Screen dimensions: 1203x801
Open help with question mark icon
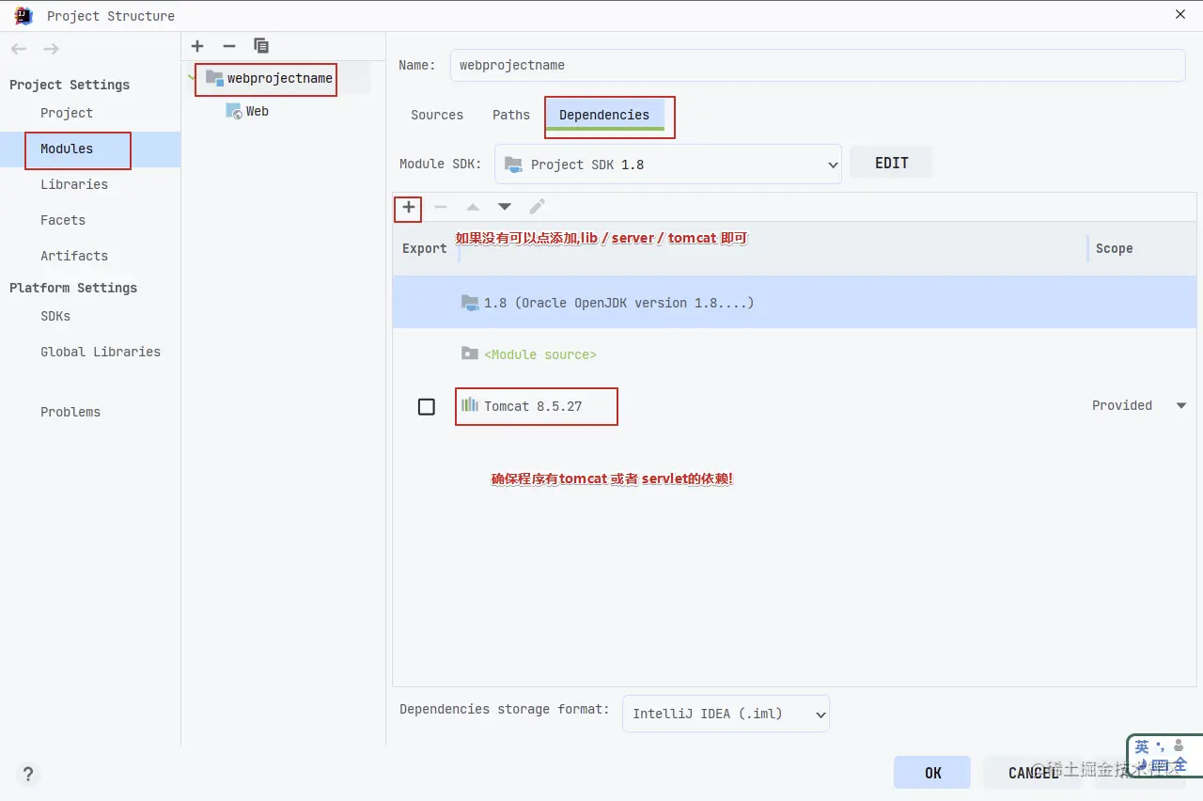28,775
